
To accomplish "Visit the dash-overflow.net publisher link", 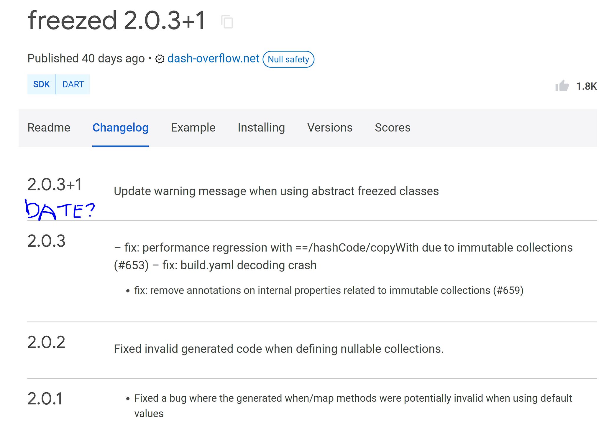I will pos(213,59).
